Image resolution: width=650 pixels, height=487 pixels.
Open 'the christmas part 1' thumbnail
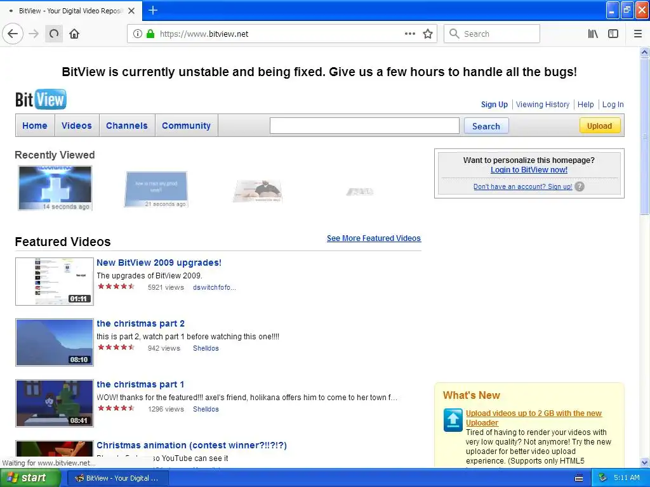click(x=55, y=403)
